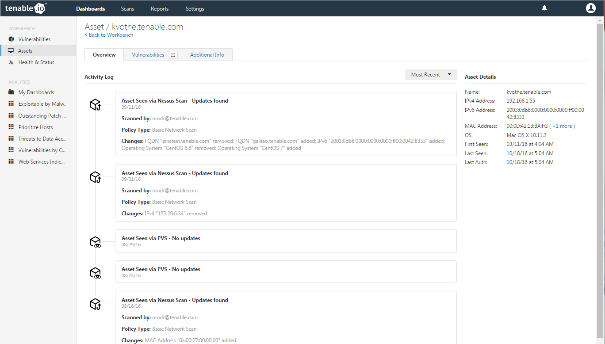The width and height of the screenshot is (605, 344).
Task: Click the 22 vulnerabilities count badge
Action: pos(173,55)
